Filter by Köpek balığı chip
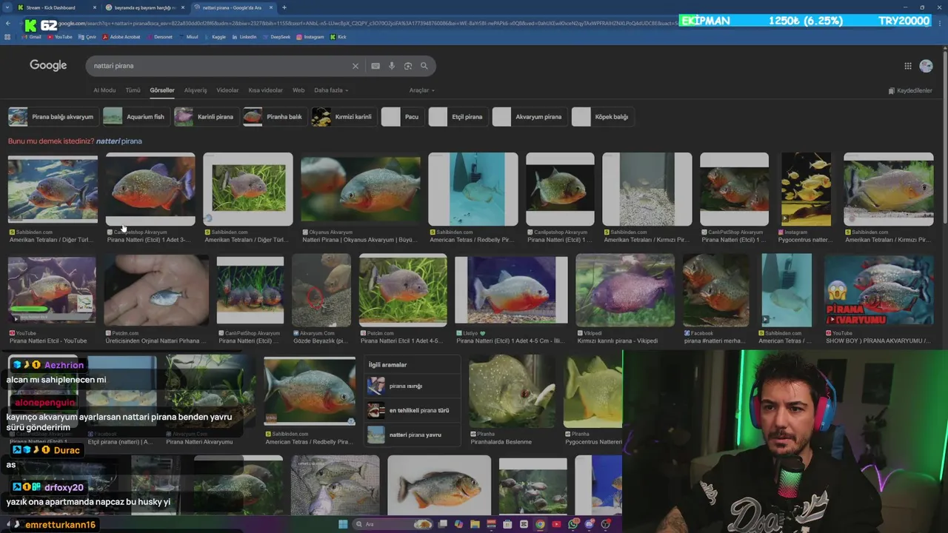 click(602, 117)
